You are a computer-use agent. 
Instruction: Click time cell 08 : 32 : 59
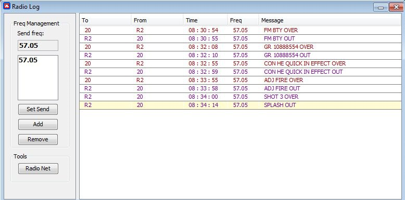pos(203,72)
